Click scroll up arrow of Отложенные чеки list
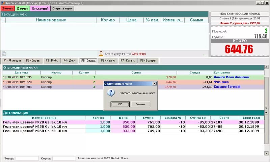This screenshot has height=162, width=270. coord(266,67)
